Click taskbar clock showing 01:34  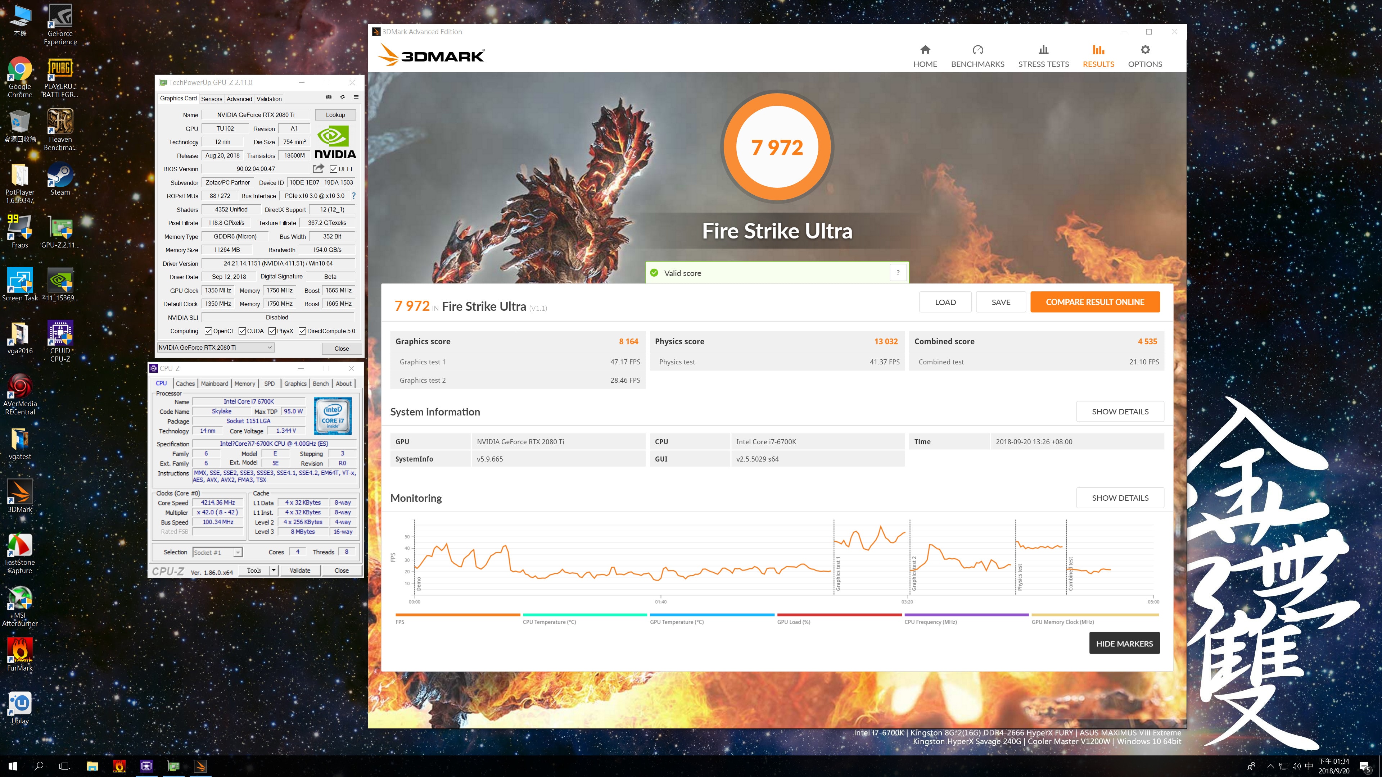(1334, 766)
